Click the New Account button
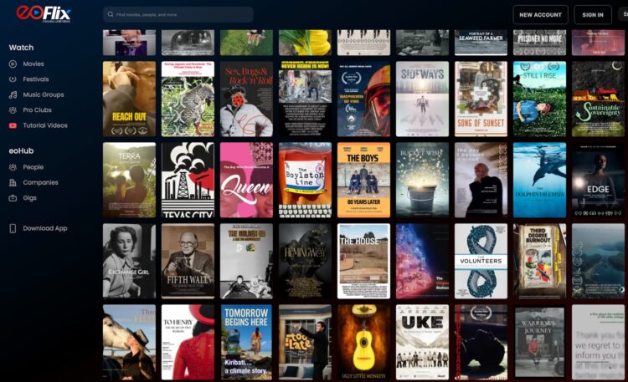The width and height of the screenshot is (628, 382). tap(540, 15)
